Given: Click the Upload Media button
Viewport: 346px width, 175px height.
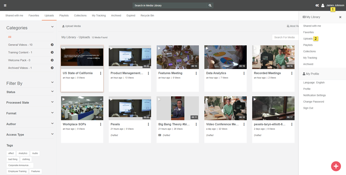Looking at the screenshot, I should pyautogui.click(x=71, y=26).
